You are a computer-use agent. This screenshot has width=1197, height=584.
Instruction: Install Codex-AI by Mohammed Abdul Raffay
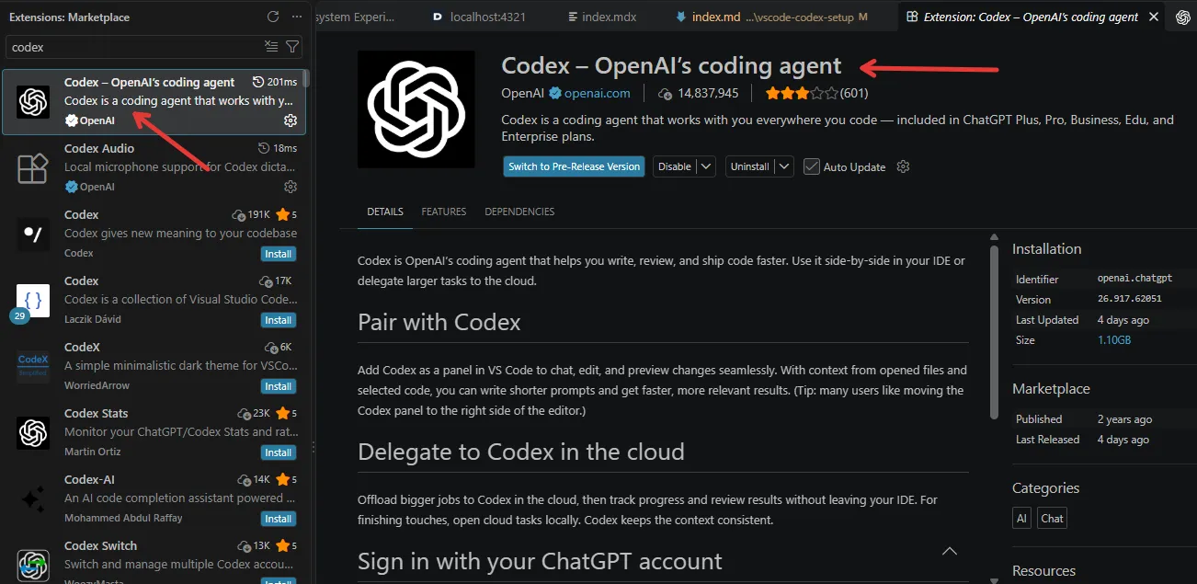click(279, 519)
